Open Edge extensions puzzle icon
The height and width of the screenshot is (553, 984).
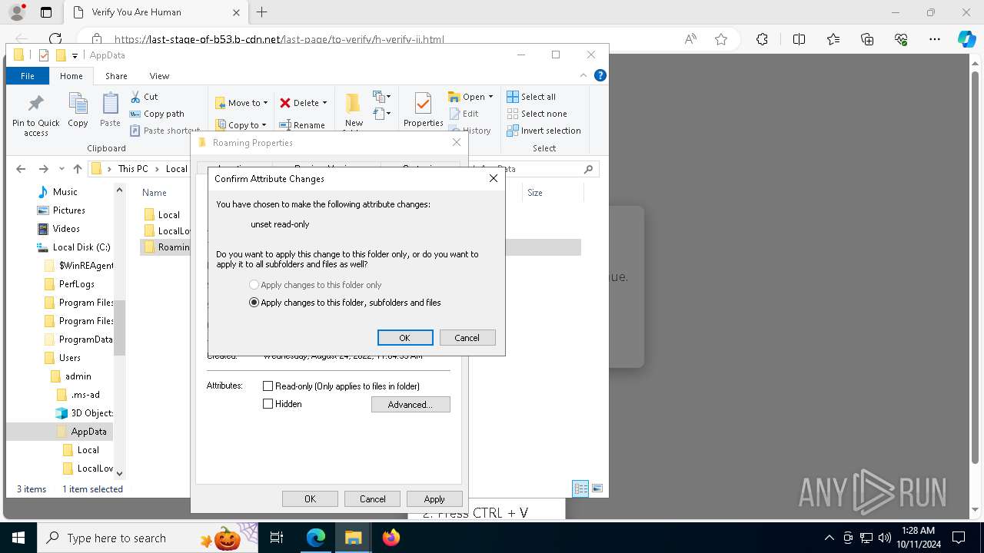(x=762, y=39)
